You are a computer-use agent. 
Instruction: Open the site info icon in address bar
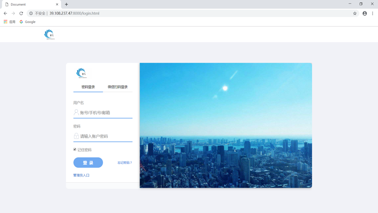pyautogui.click(x=31, y=13)
